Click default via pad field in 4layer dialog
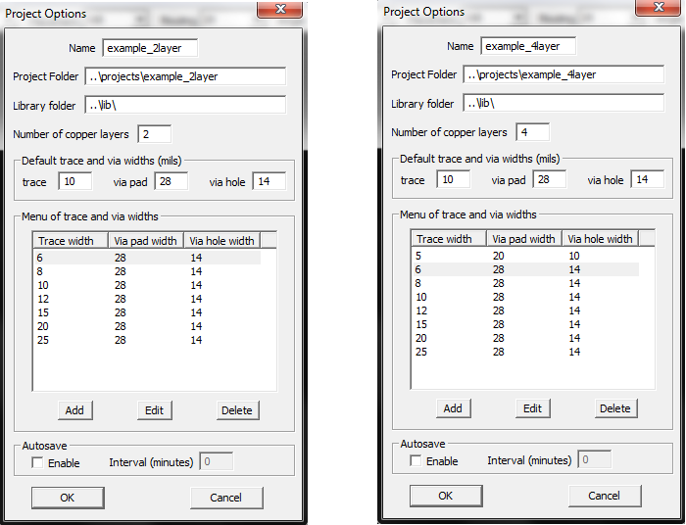The height and width of the screenshot is (525, 686). point(549,179)
